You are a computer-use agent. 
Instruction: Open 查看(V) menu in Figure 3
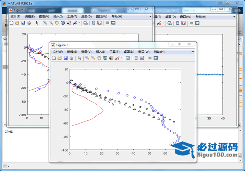point(86,52)
